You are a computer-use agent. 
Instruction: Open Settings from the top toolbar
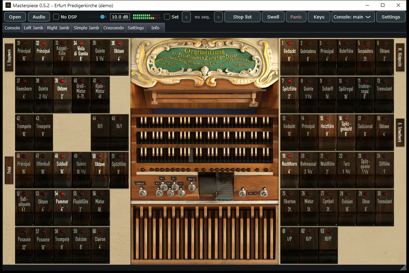[391, 17]
